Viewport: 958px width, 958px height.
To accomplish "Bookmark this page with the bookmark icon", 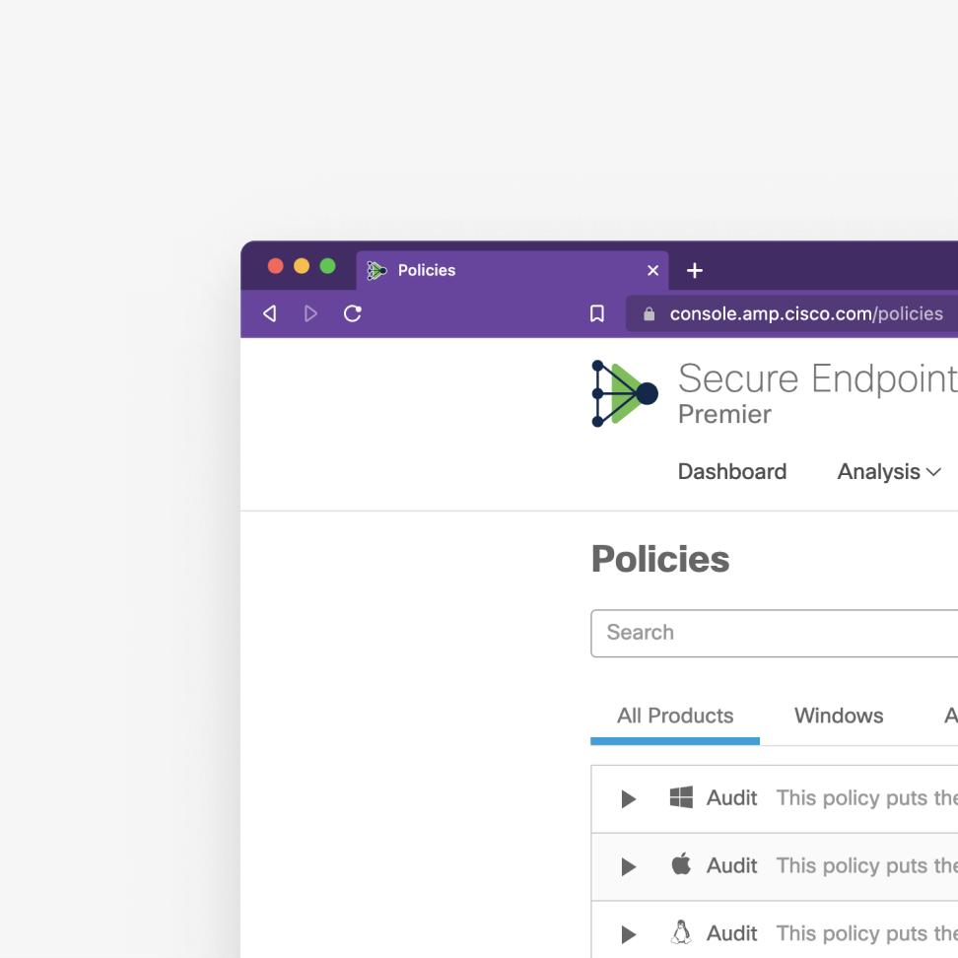I will 597,313.
